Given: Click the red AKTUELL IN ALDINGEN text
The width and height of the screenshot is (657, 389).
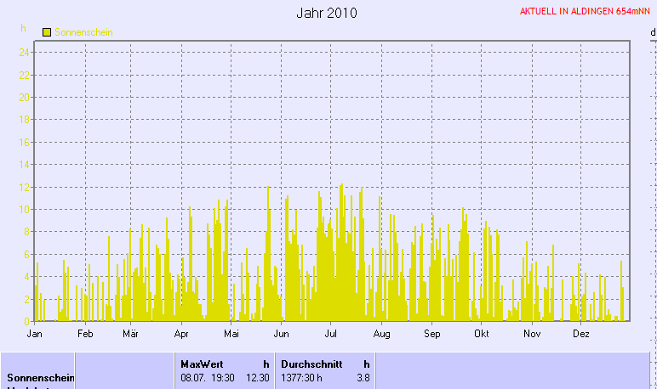Looking at the screenshot, I should click(580, 12).
